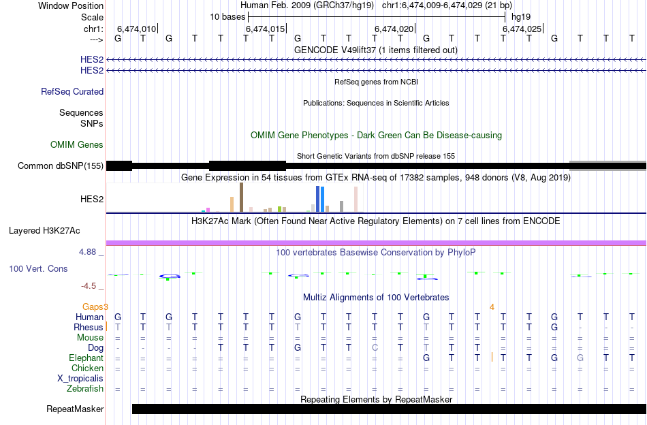Click the Common dbSNP(155) track label
647x425 pixels.
61,166
